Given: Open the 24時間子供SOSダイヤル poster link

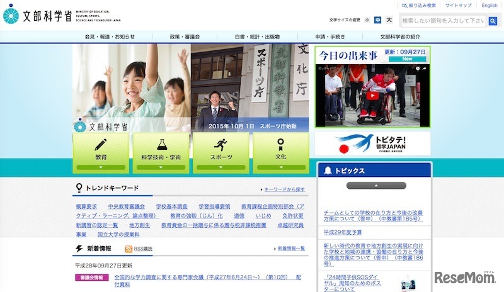Looking at the screenshot, I should point(352,283).
